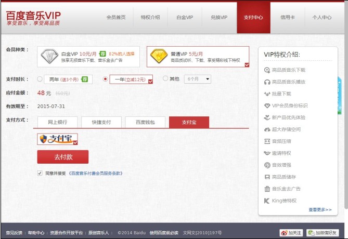This screenshot has width=348, height=239.
Task: Click the silver platinum VIP diamond icon
Action: (x=49, y=56)
